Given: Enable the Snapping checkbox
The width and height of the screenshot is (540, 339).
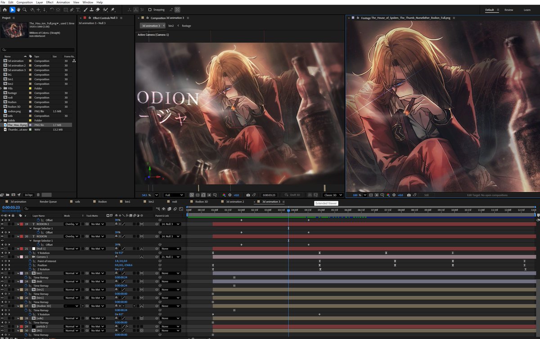Looking at the screenshot, I should [150, 9].
